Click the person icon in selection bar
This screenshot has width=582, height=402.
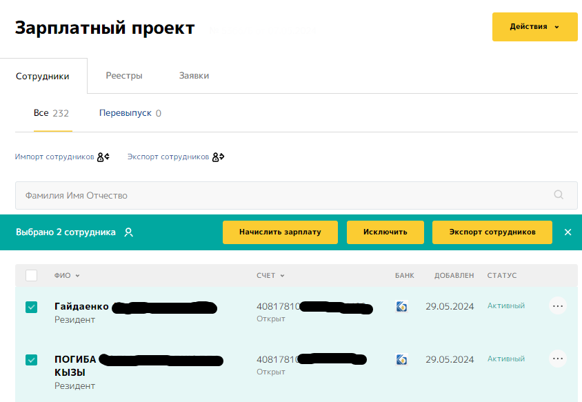coord(128,232)
